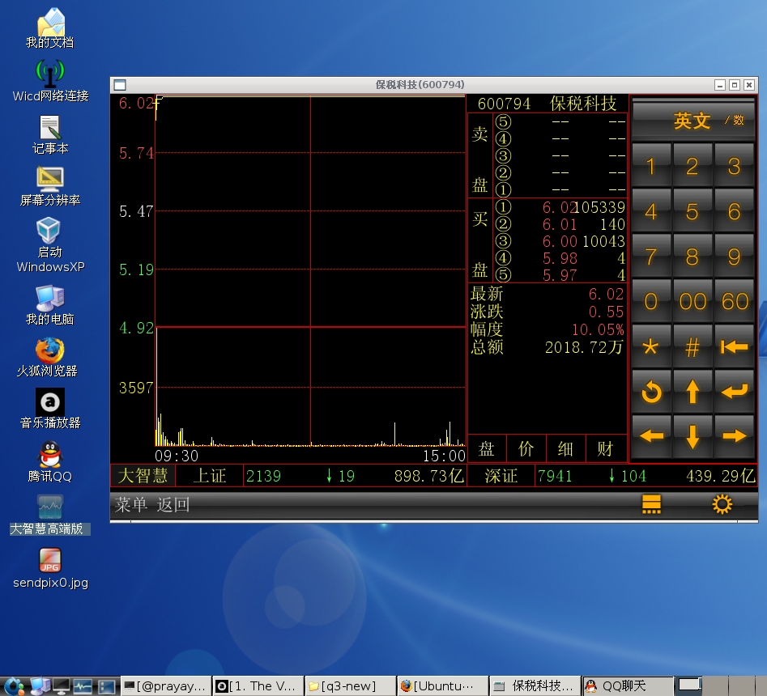Open the 记事本 notepad desktop icon
This screenshot has height=696, width=767.
coord(50,135)
